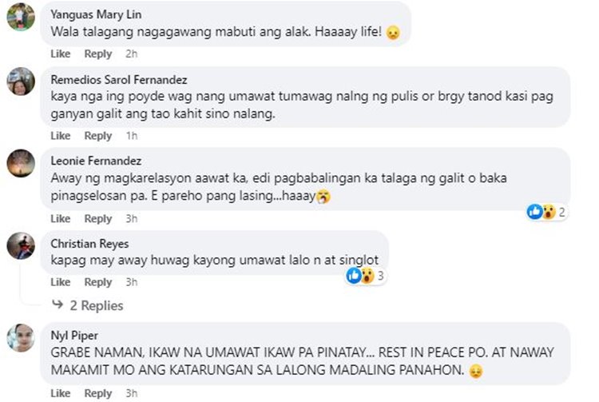Reply to Leonie Fernandez's comment

pos(98,218)
